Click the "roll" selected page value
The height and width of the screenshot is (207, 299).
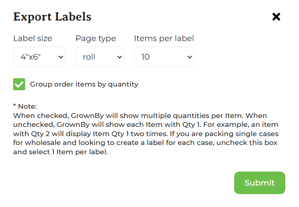click(x=89, y=57)
